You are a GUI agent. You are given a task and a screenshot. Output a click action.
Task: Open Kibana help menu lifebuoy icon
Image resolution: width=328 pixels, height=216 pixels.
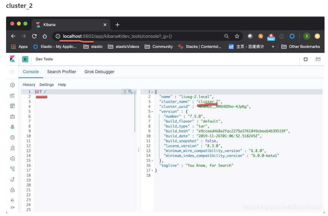(306, 59)
